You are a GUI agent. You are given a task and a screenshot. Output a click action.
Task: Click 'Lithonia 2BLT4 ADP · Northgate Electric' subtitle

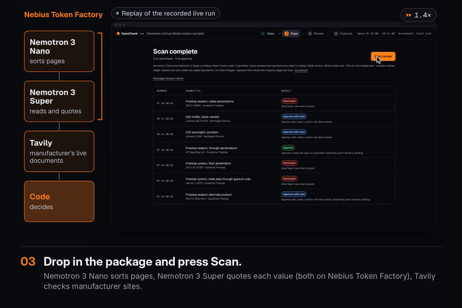coord(207,121)
